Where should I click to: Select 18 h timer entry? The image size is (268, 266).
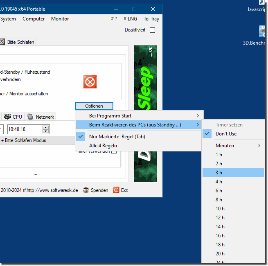click(233, 245)
